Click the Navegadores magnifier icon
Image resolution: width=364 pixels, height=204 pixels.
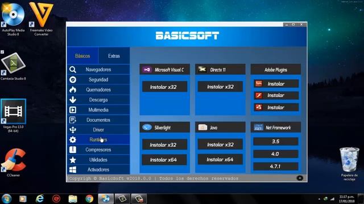(73, 69)
